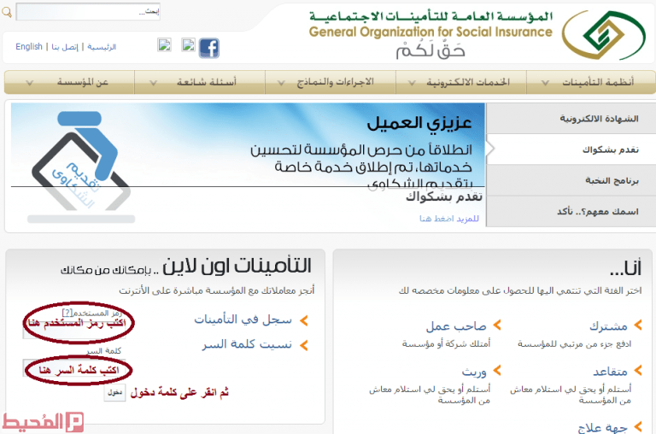
Task: Select the اسمك معهم؟.. تأكد tab
Action: (571, 211)
